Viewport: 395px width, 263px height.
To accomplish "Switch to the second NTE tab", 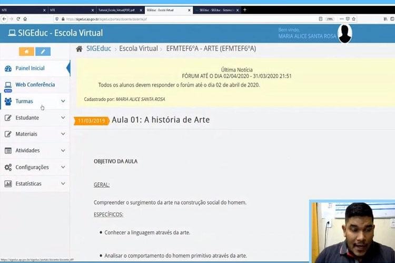I will click(72, 10).
